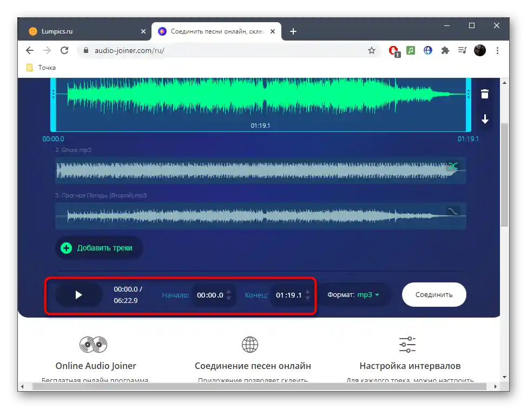Click the vertical scrollbar up arrow

[x=504, y=82]
